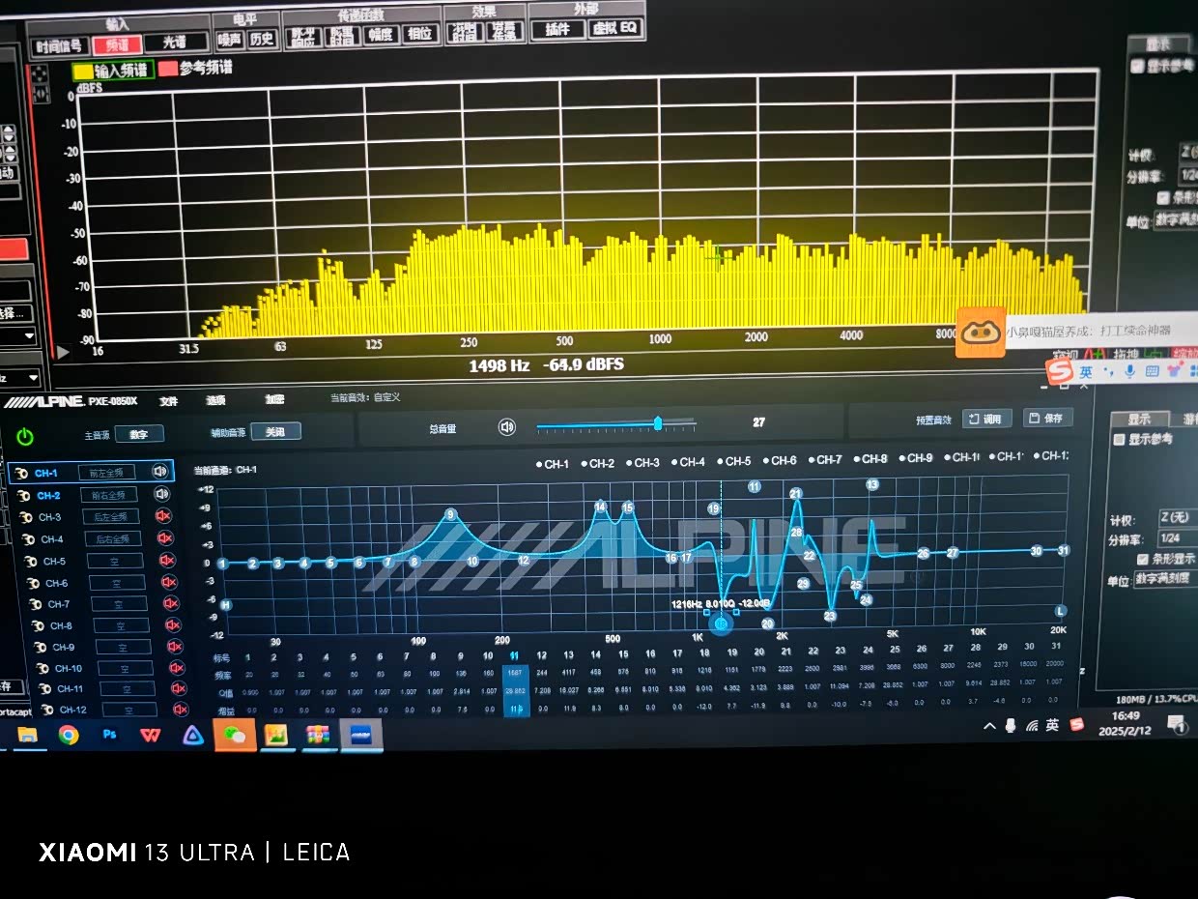Switch to 光谱 input view
Viewport: 1198px width, 899px height.
click(176, 43)
